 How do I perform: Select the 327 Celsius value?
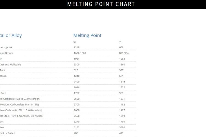(x=121, y=70)
